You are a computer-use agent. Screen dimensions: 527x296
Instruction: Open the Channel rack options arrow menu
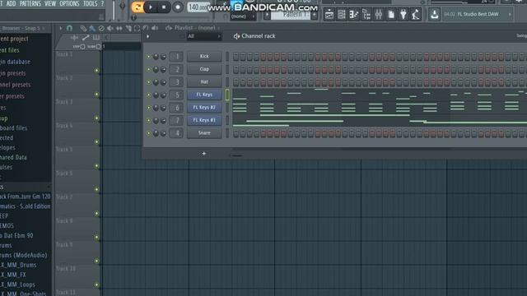[x=147, y=36]
